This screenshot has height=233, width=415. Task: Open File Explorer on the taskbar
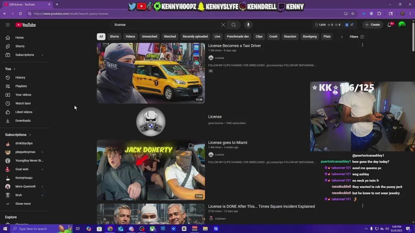(x=205, y=229)
